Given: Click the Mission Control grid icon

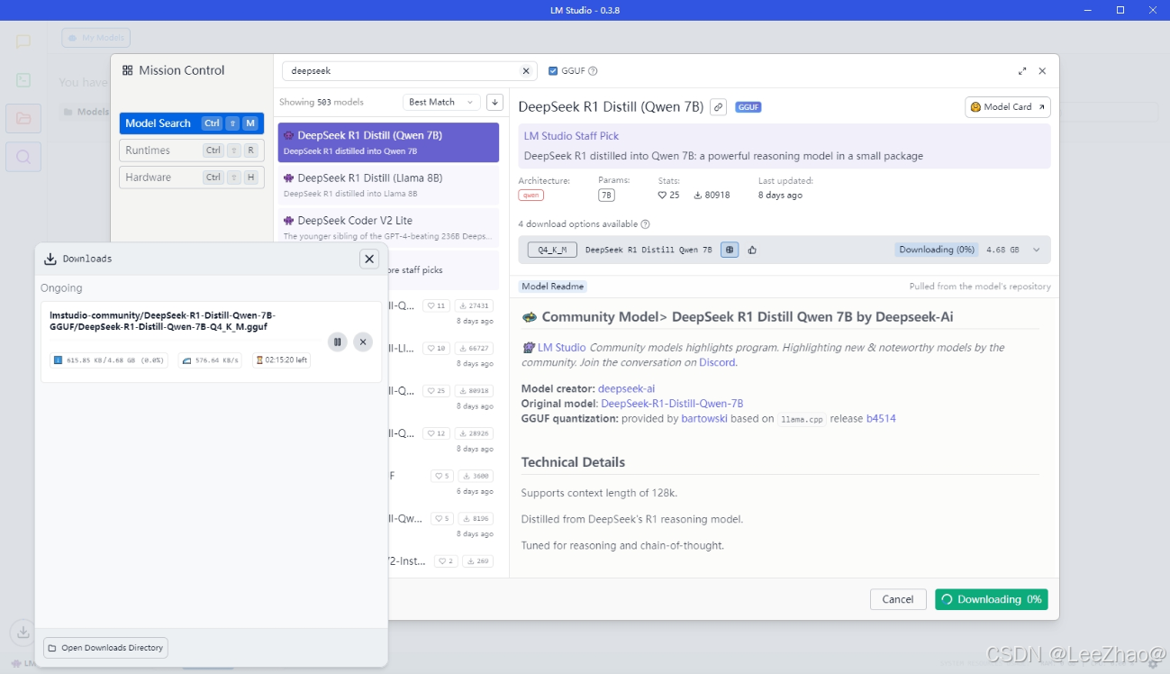Looking at the screenshot, I should [x=128, y=70].
